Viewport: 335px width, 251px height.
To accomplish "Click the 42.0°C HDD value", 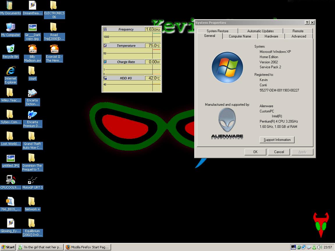I will [153, 78].
